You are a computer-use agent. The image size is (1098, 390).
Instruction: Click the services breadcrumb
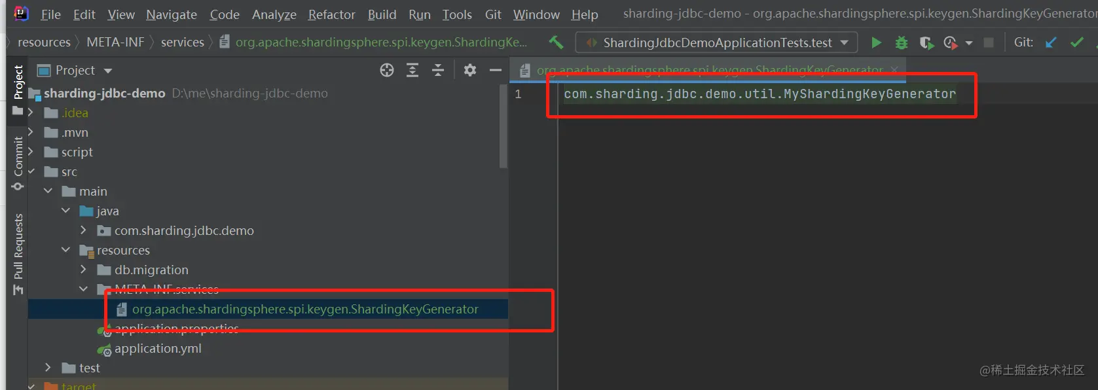pos(183,43)
